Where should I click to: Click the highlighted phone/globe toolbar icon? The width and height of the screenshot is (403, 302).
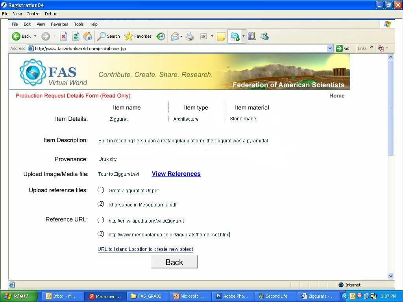[235, 37]
